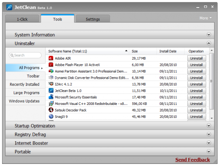Screen dimensions: 220x166
Task: Click the Microsoft Security Essentials icon
Action: click(x=51, y=97)
